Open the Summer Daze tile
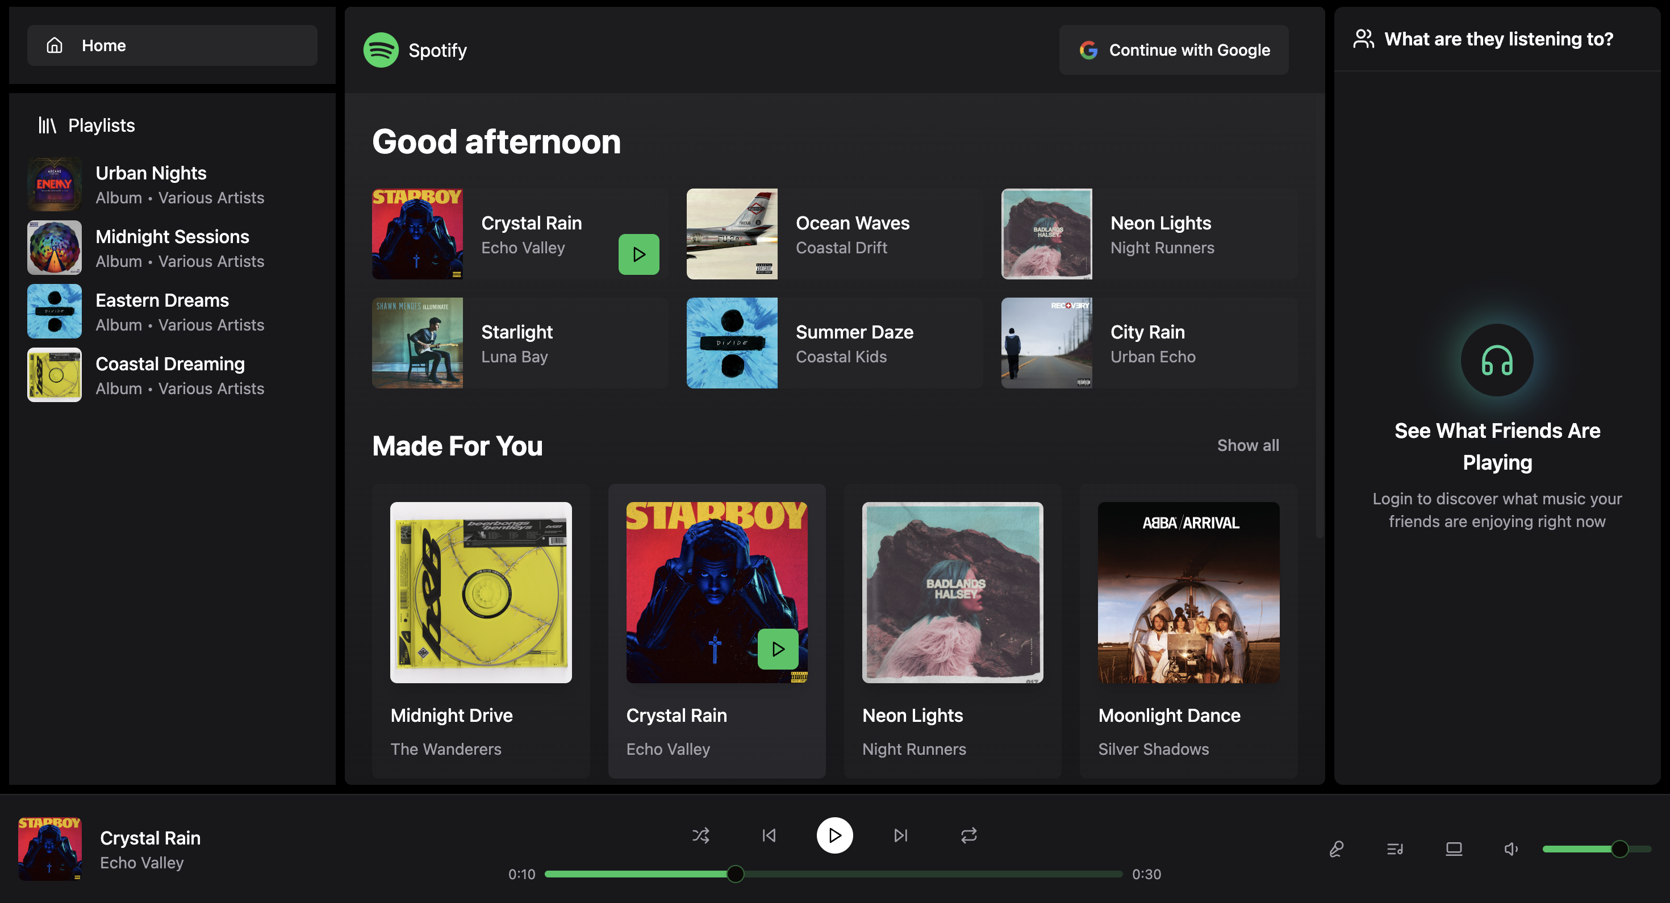Viewport: 1670px width, 903px height. pos(834,343)
